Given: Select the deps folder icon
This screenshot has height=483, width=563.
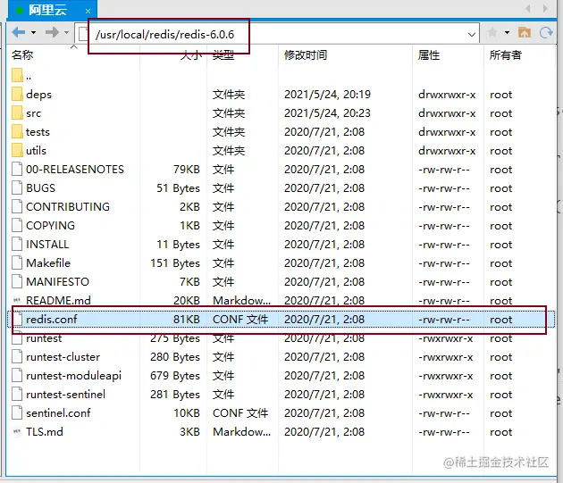Looking at the screenshot, I should (x=17, y=94).
